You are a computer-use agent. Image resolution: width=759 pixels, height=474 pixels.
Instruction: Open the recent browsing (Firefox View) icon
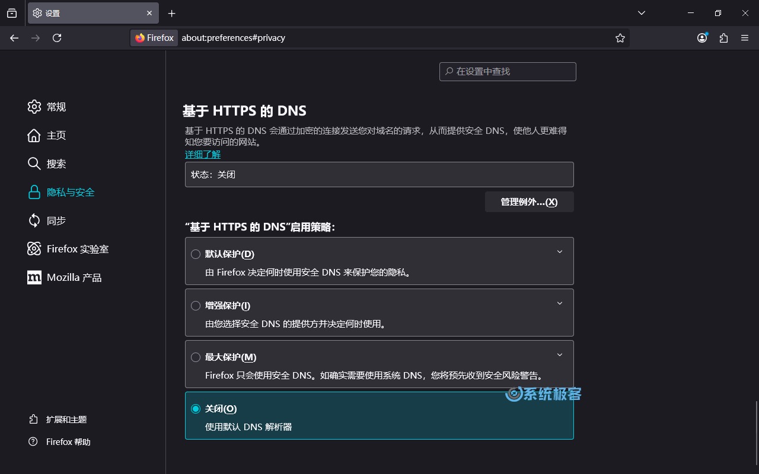point(12,13)
